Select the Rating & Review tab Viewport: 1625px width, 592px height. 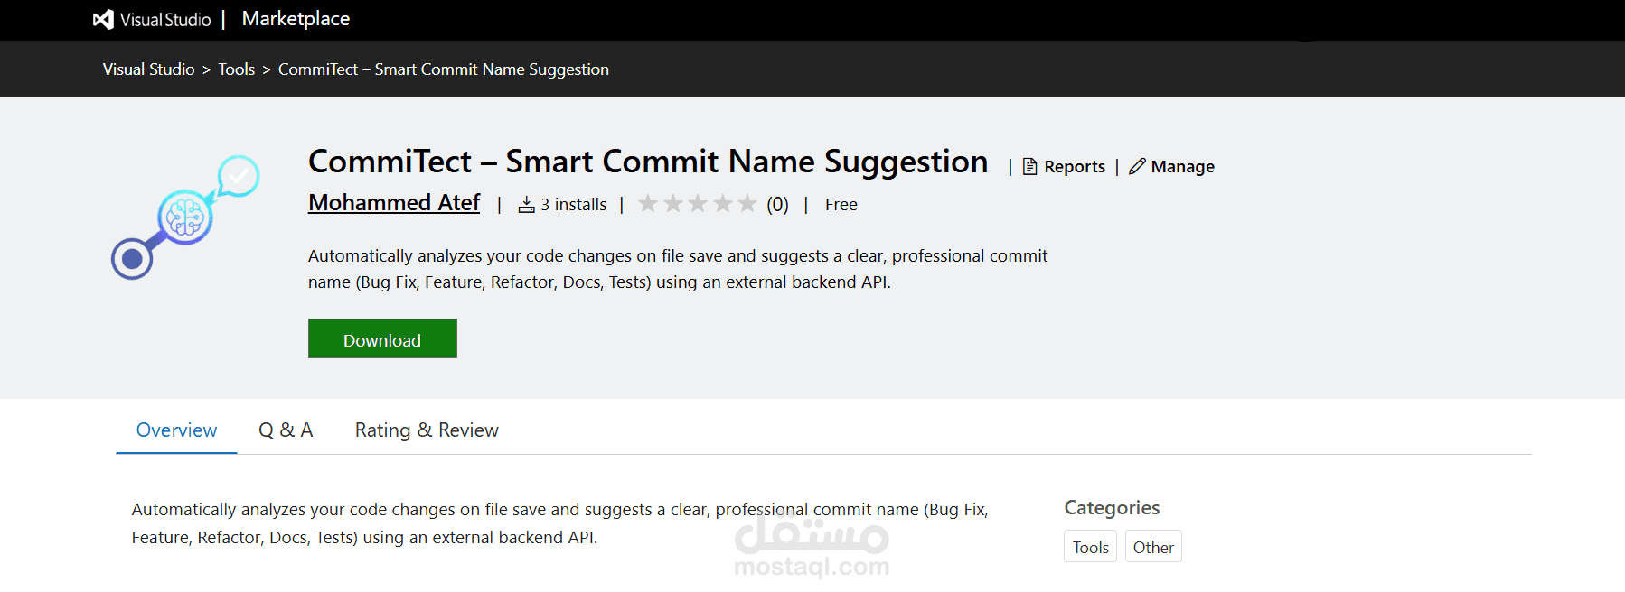pos(427,430)
